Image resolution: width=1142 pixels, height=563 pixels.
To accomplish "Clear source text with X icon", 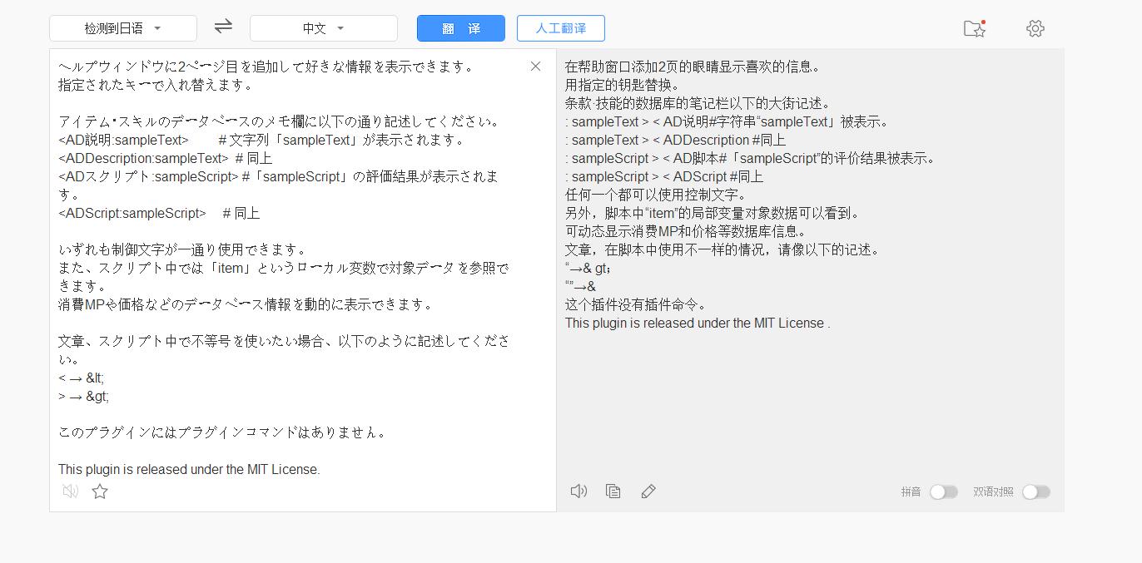I will pos(536,67).
